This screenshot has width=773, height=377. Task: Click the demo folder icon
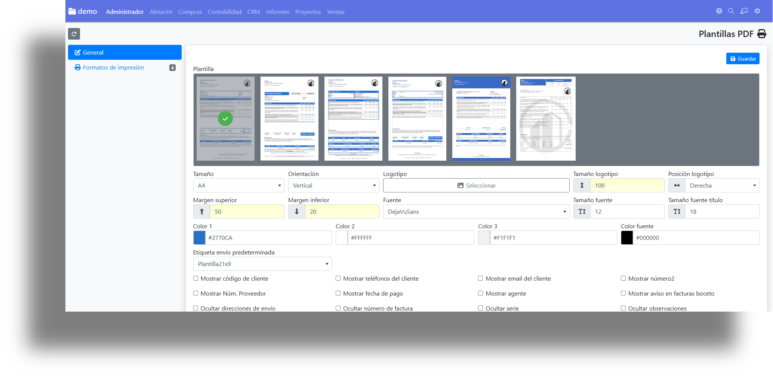pos(72,12)
